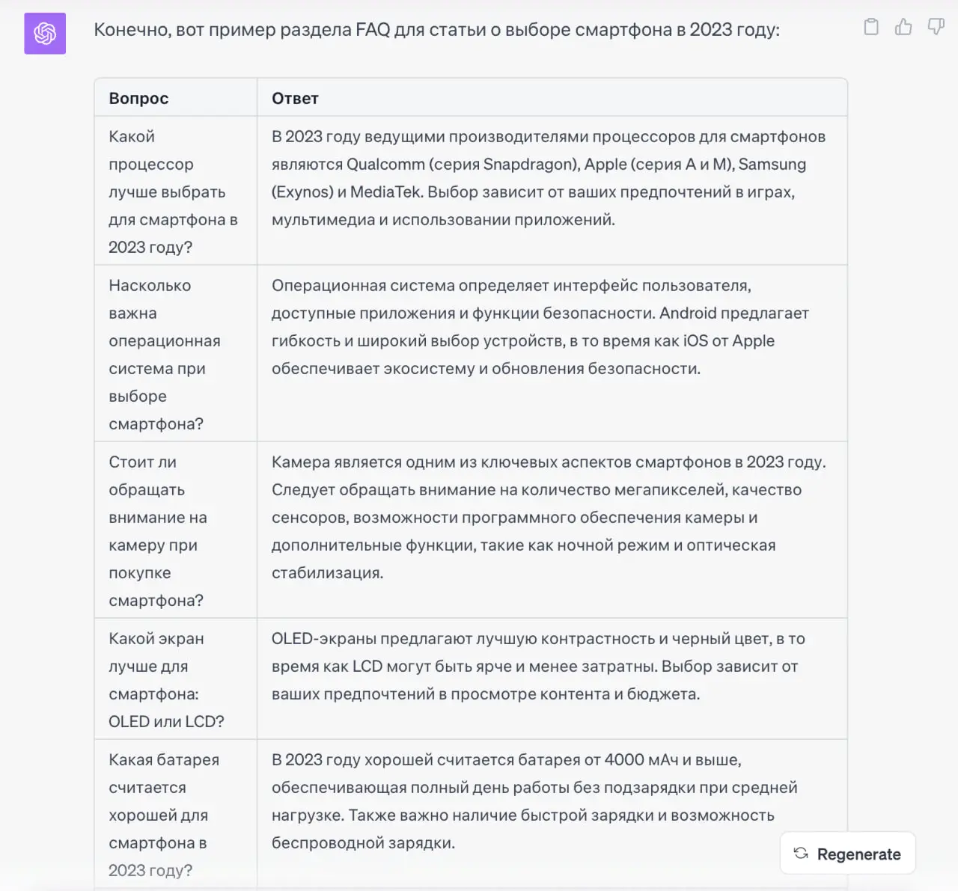Click the intro sentence about FAQ section
Screen dimensions: 958x891
[x=436, y=30]
